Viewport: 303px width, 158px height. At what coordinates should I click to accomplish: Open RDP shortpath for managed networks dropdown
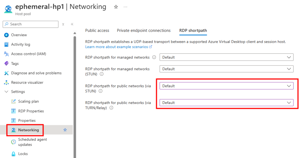click(226, 57)
